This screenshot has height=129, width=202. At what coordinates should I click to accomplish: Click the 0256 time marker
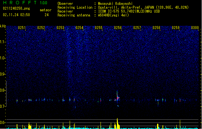pyautogui.click(x=118, y=28)
